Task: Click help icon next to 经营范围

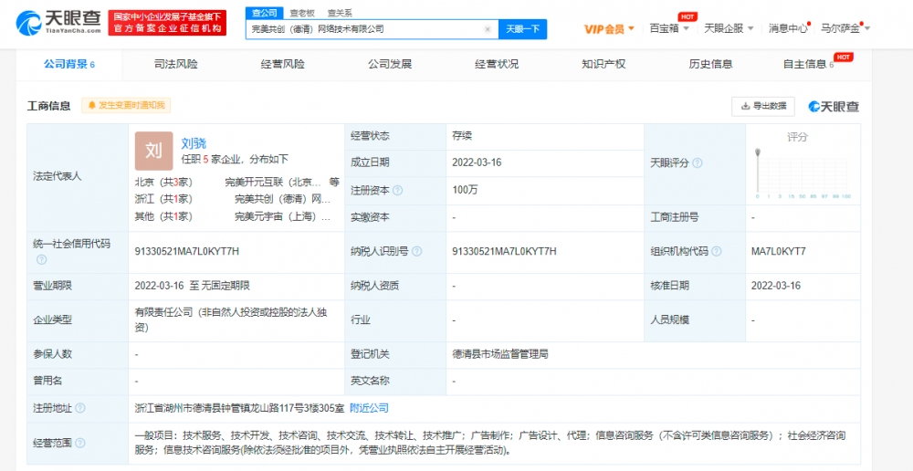Action: [80, 443]
